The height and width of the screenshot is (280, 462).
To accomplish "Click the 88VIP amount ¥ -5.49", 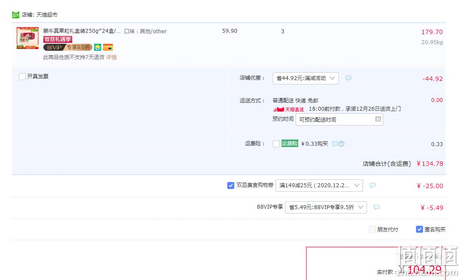I will pyautogui.click(x=432, y=208).
